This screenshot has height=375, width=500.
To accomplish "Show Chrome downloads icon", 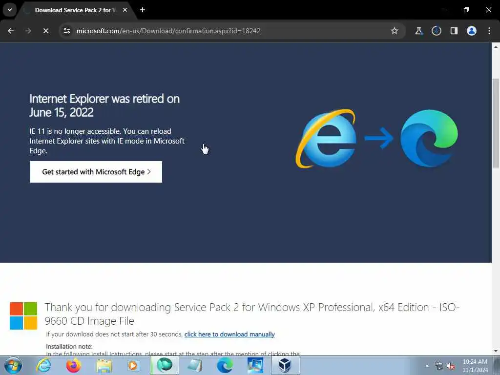I will coord(436,31).
